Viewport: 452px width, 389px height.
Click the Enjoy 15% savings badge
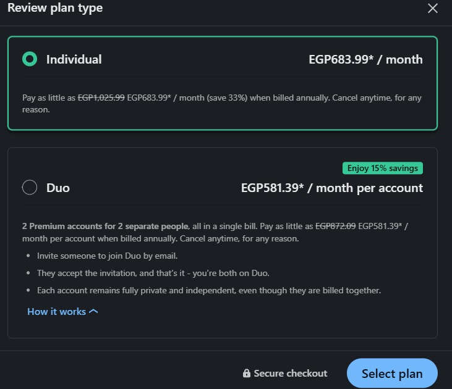point(383,168)
